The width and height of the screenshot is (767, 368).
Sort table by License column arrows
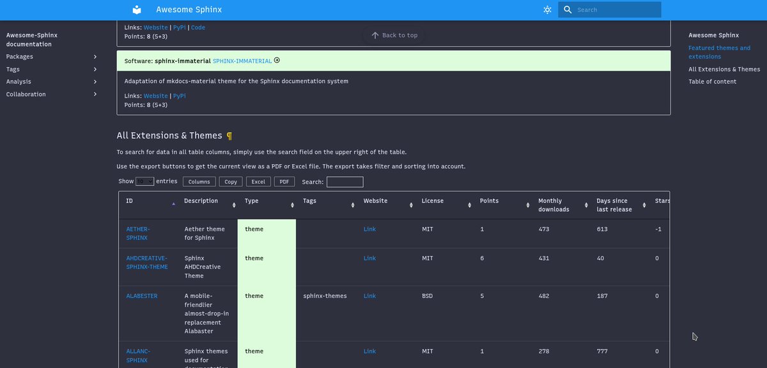[469, 205]
